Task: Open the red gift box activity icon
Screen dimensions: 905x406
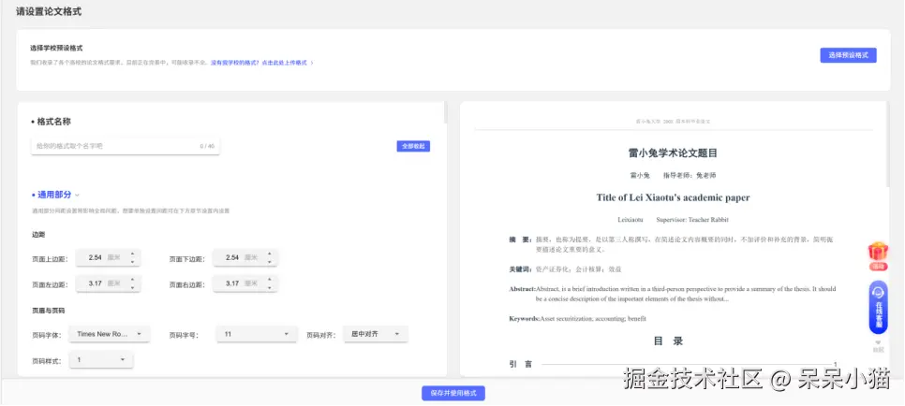Action: (879, 256)
